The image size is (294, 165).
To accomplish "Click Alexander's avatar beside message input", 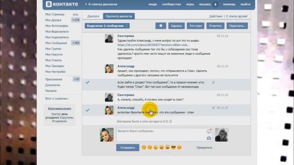I will tap(107, 135).
